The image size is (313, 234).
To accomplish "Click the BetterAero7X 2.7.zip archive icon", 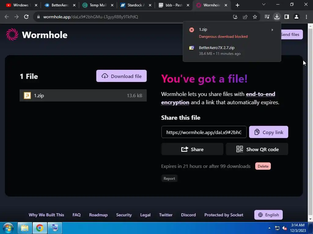I will point(192,48).
